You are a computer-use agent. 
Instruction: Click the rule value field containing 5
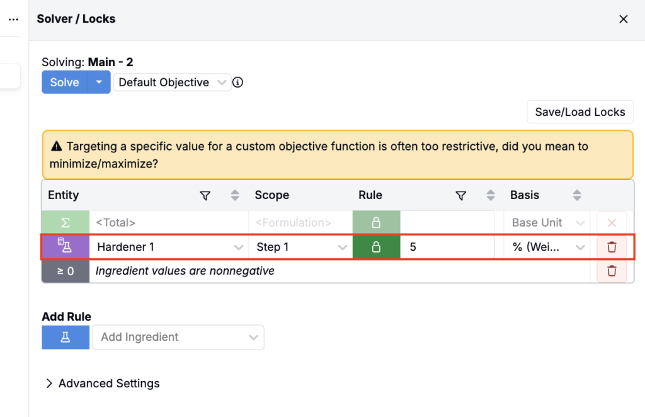click(447, 247)
